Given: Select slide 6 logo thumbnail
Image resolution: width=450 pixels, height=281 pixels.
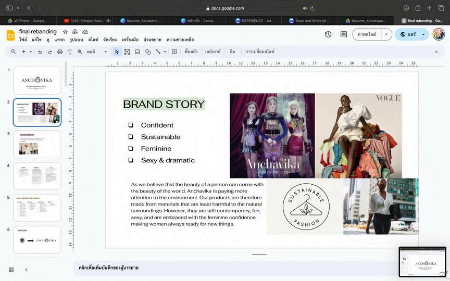Looking at the screenshot, I should (x=37, y=240).
